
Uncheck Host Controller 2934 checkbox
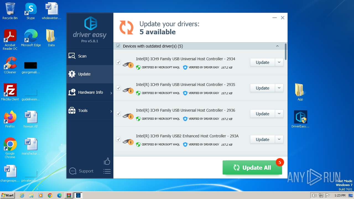pyautogui.click(x=118, y=62)
